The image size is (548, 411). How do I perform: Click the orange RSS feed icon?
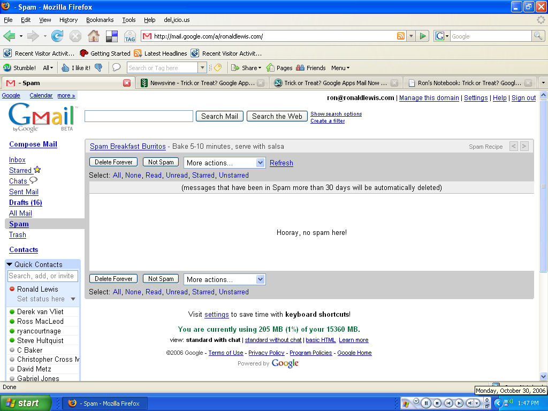point(400,36)
